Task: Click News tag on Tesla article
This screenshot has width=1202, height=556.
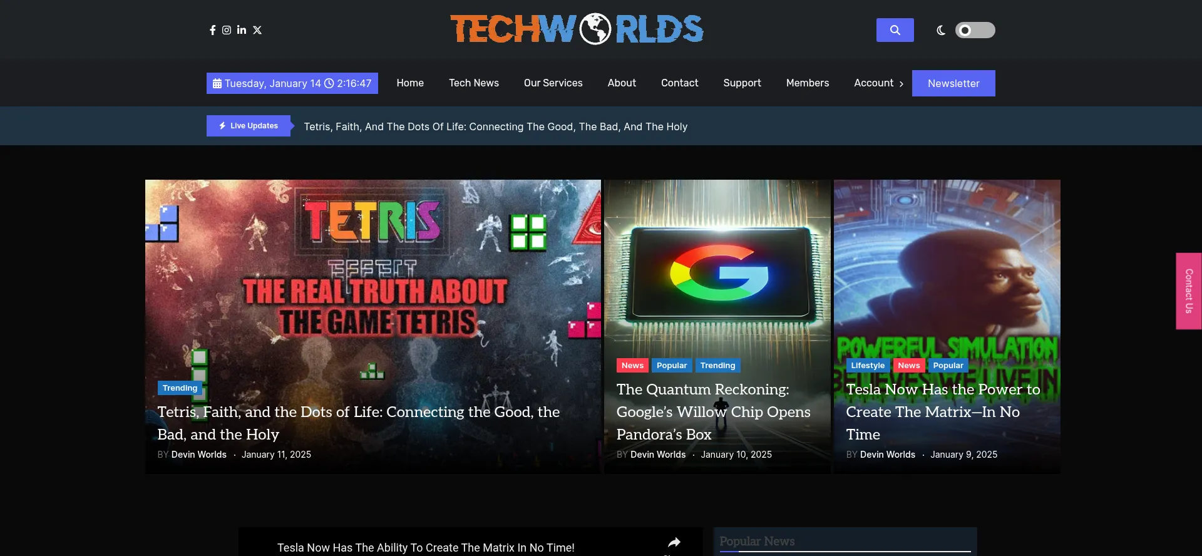Action: click(x=909, y=366)
